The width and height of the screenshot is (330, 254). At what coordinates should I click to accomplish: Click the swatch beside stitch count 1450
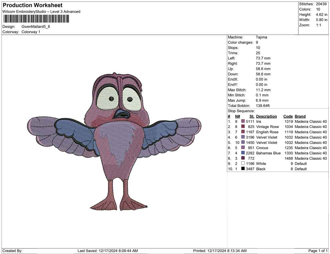(243, 142)
